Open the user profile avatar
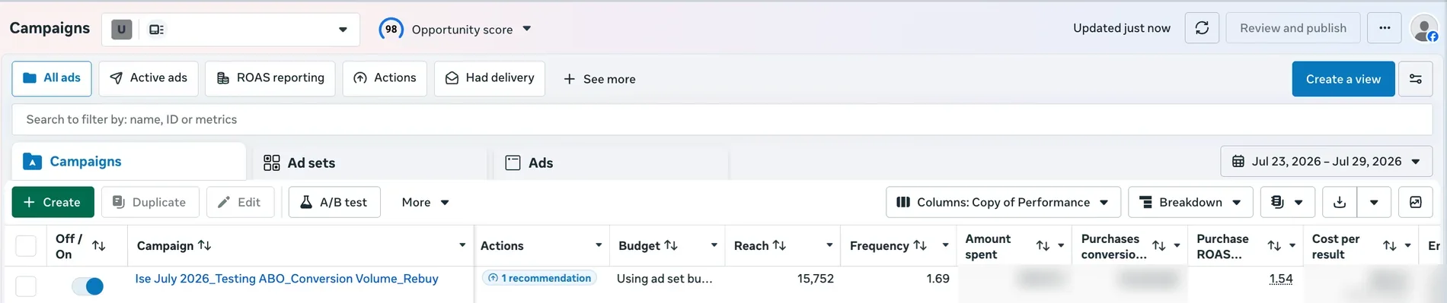The height and width of the screenshot is (303, 1447). pyautogui.click(x=1423, y=29)
